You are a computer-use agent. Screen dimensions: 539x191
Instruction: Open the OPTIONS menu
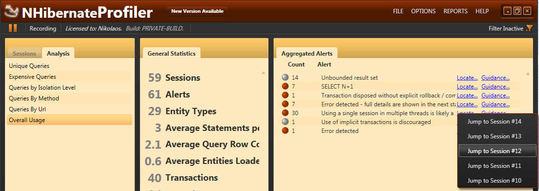click(x=423, y=11)
